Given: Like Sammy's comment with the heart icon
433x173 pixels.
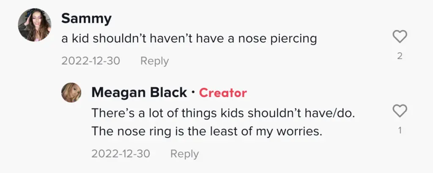Looking at the screenshot, I should point(400,38).
